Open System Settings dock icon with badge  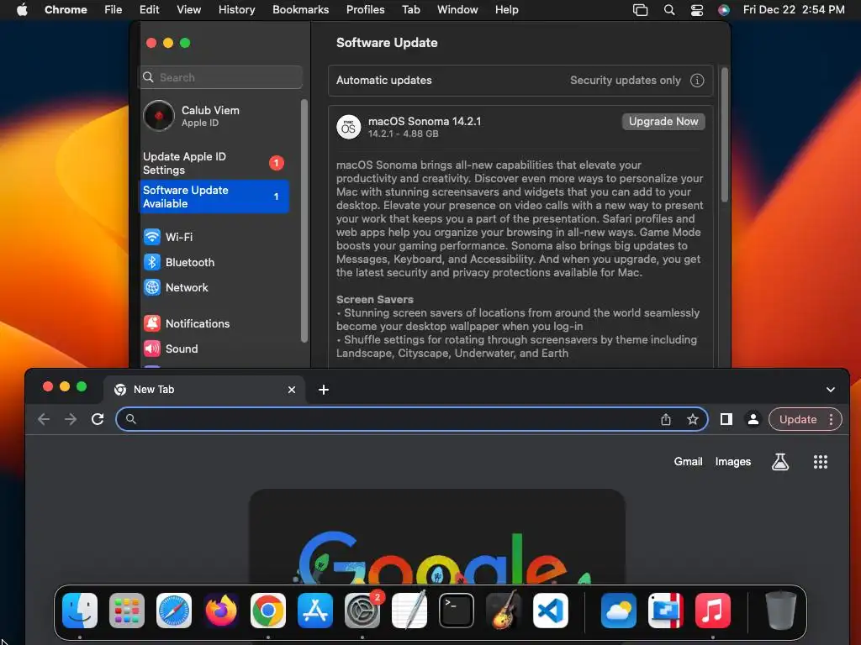[x=362, y=611]
